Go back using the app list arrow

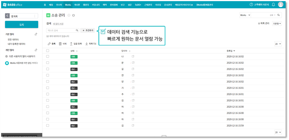click(x=7, y=16)
